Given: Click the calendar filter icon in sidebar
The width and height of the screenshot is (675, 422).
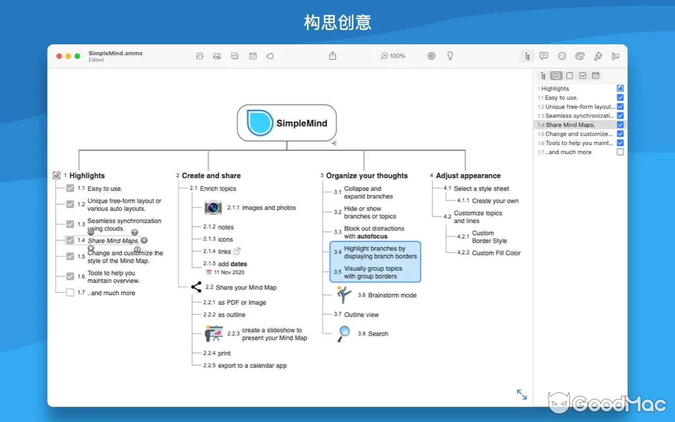Looking at the screenshot, I should [595, 75].
